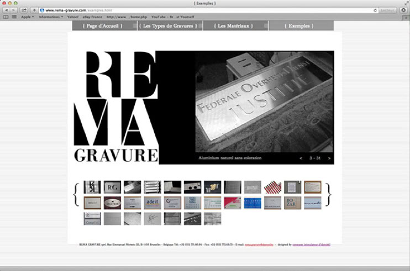Add a bookmark with the plus button
Image resolution: width=410 pixels, height=271 pixels.
click(34, 10)
